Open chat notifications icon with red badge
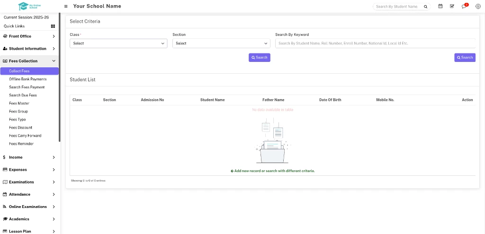 click(x=464, y=6)
